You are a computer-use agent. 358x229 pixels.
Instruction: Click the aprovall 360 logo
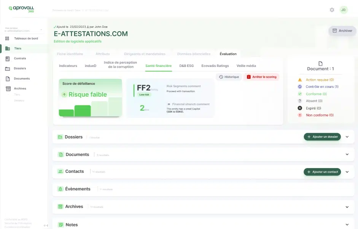(x=21, y=9)
